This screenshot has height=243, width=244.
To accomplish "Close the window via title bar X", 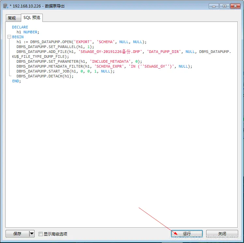I will [x=235, y=6].
